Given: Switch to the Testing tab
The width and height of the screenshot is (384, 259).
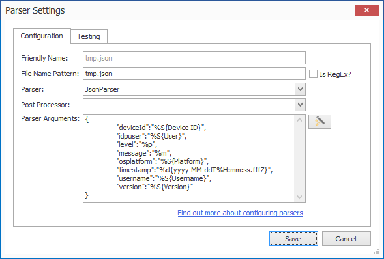Looking at the screenshot, I should [89, 36].
